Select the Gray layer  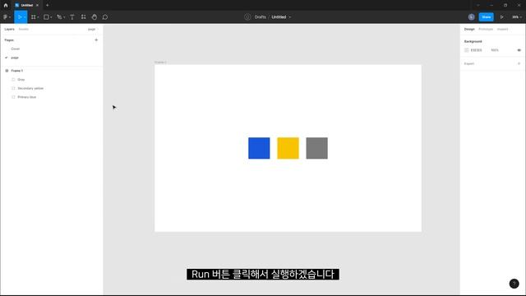[21, 80]
